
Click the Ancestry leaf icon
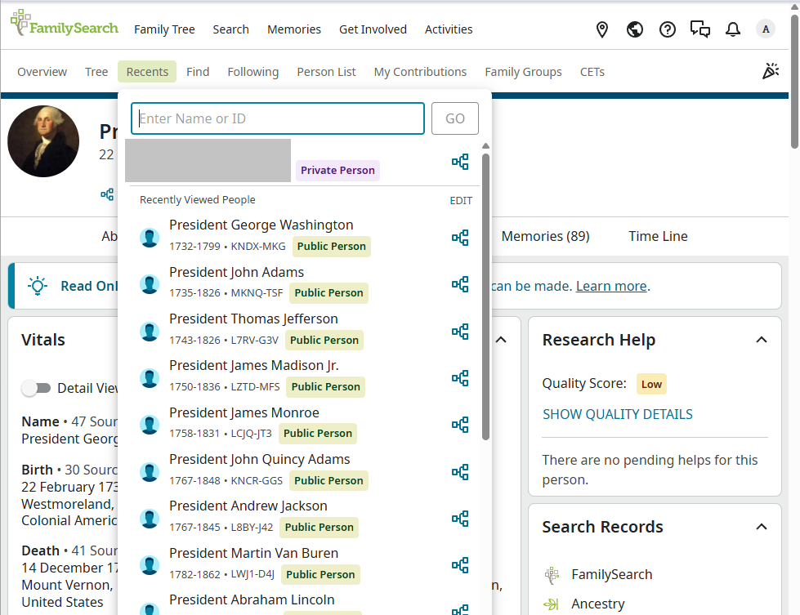(x=552, y=604)
